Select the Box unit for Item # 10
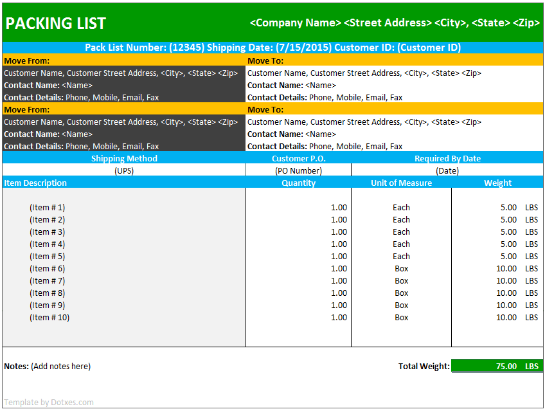This screenshot has height=418, width=545. [x=402, y=318]
